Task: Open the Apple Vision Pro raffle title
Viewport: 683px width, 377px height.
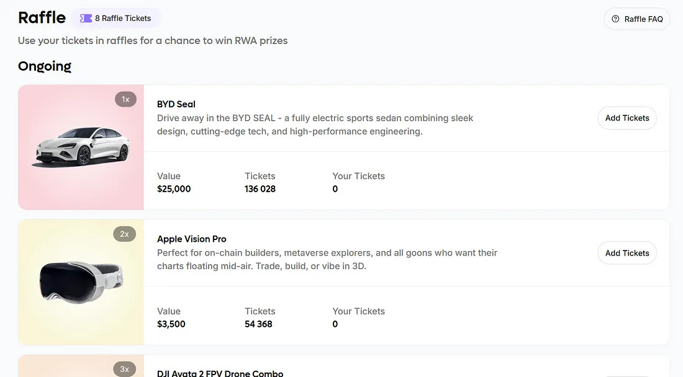Action: tap(191, 239)
